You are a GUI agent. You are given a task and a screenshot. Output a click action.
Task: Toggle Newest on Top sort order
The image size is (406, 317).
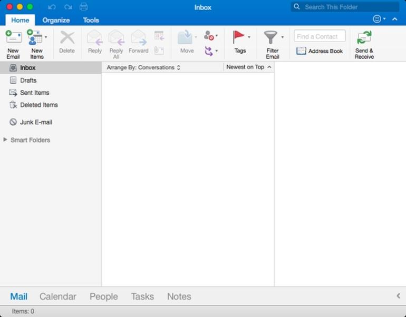pyautogui.click(x=248, y=67)
